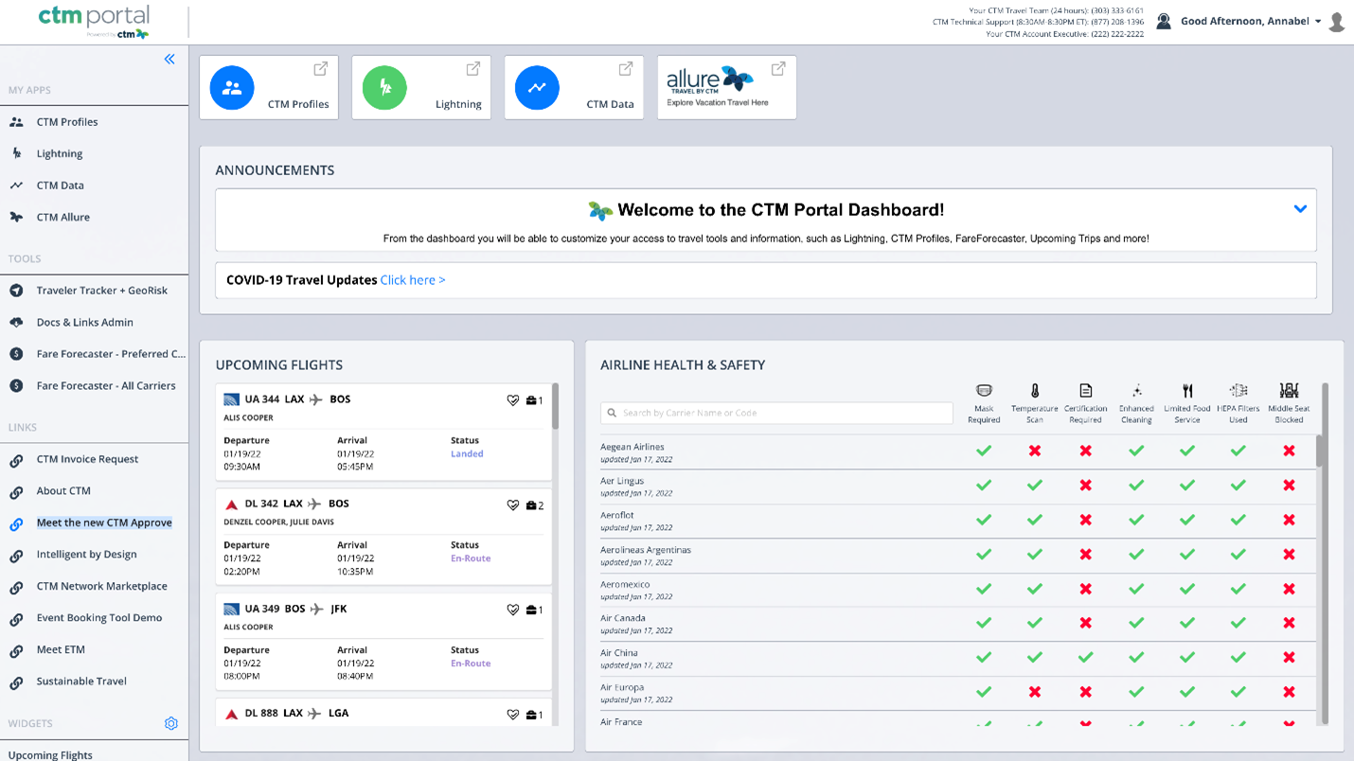The height and width of the screenshot is (761, 1354).
Task: Collapse the sidebar with the double chevron
Action: click(x=169, y=59)
